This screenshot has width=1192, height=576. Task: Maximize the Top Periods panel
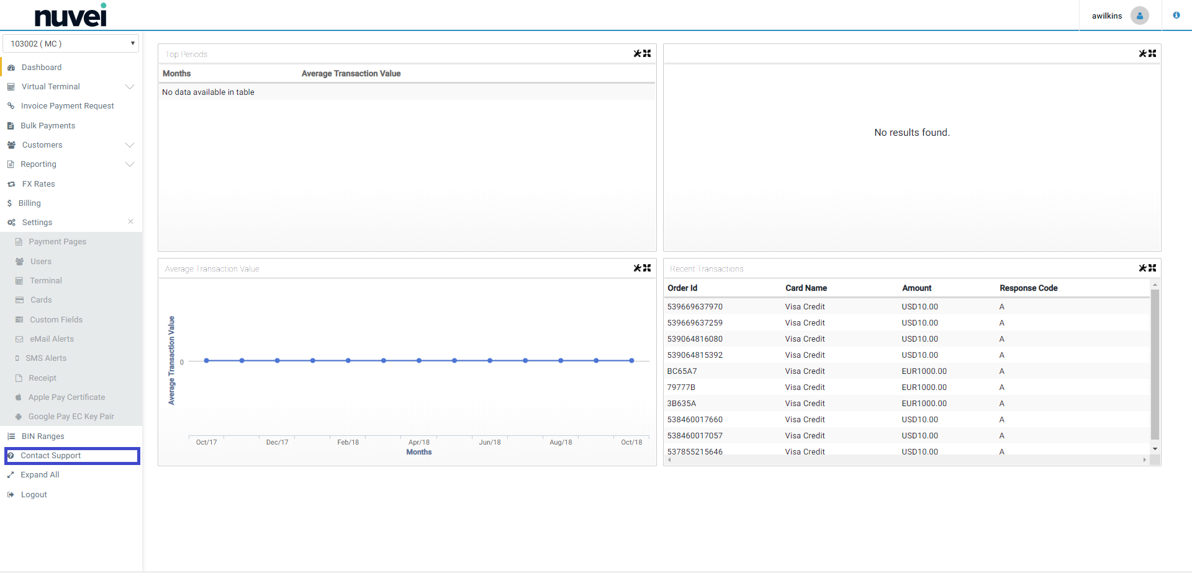647,54
